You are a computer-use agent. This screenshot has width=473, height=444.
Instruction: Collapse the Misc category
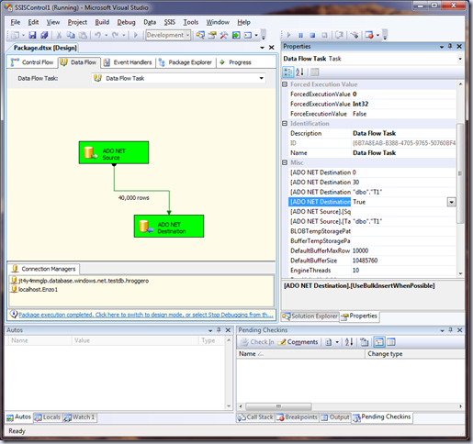(x=285, y=162)
